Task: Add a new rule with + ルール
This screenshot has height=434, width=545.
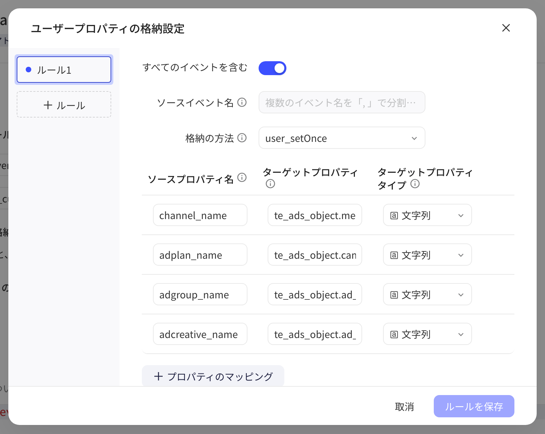Action: coord(64,104)
